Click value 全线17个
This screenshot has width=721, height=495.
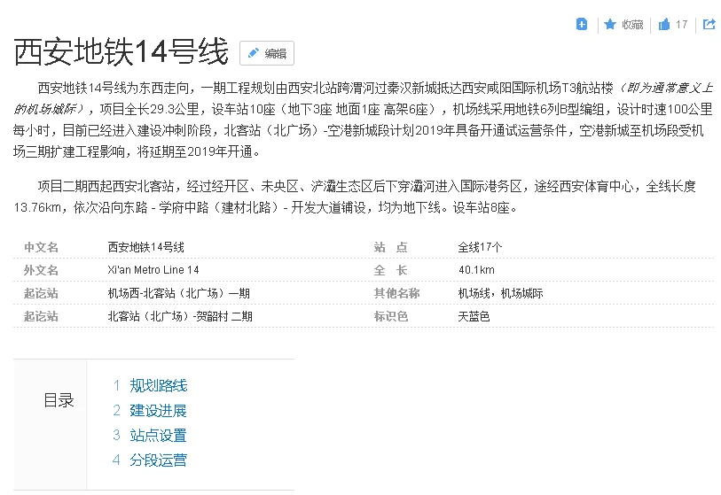pyautogui.click(x=480, y=247)
